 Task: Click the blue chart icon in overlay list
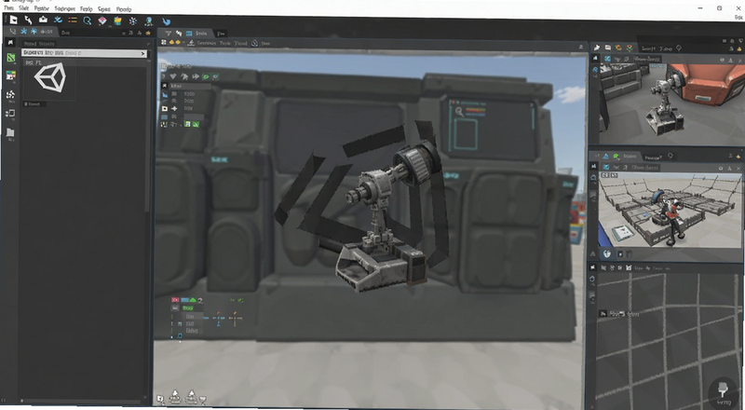[x=165, y=95]
